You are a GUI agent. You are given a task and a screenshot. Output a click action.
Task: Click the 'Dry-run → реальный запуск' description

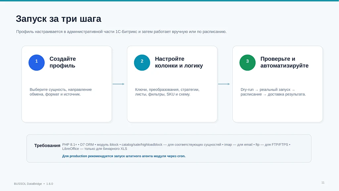click(x=273, y=92)
